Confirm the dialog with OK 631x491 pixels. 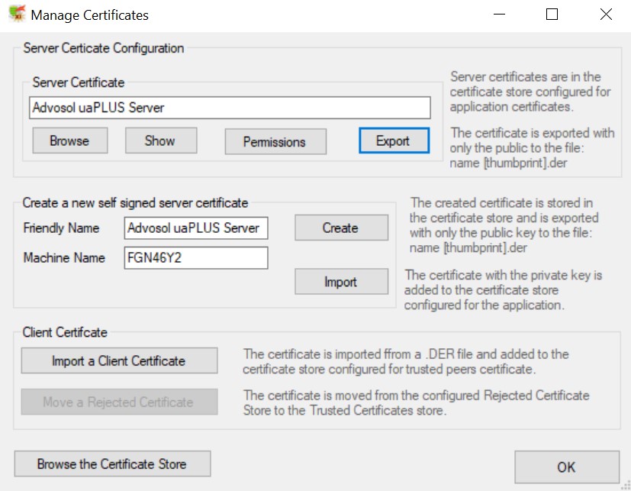pyautogui.click(x=566, y=467)
